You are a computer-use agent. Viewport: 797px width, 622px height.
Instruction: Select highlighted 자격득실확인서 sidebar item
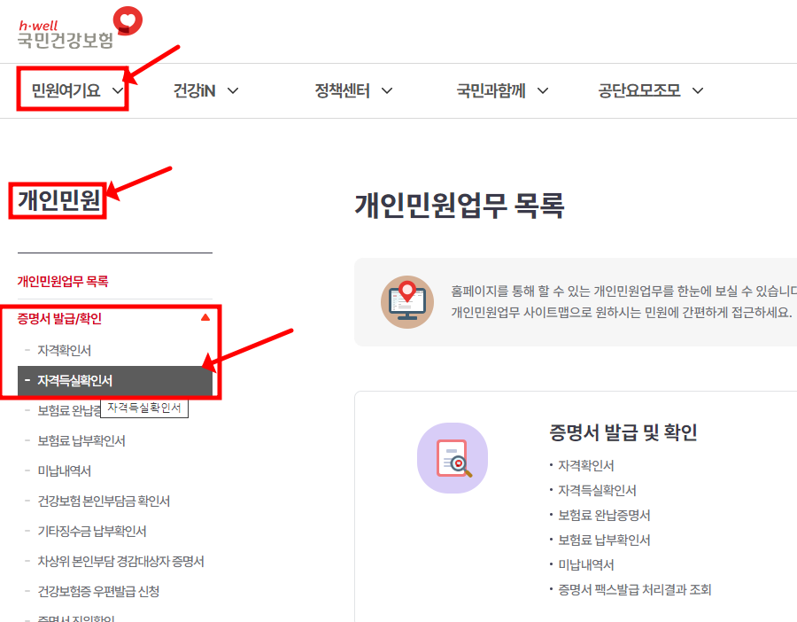(x=115, y=380)
